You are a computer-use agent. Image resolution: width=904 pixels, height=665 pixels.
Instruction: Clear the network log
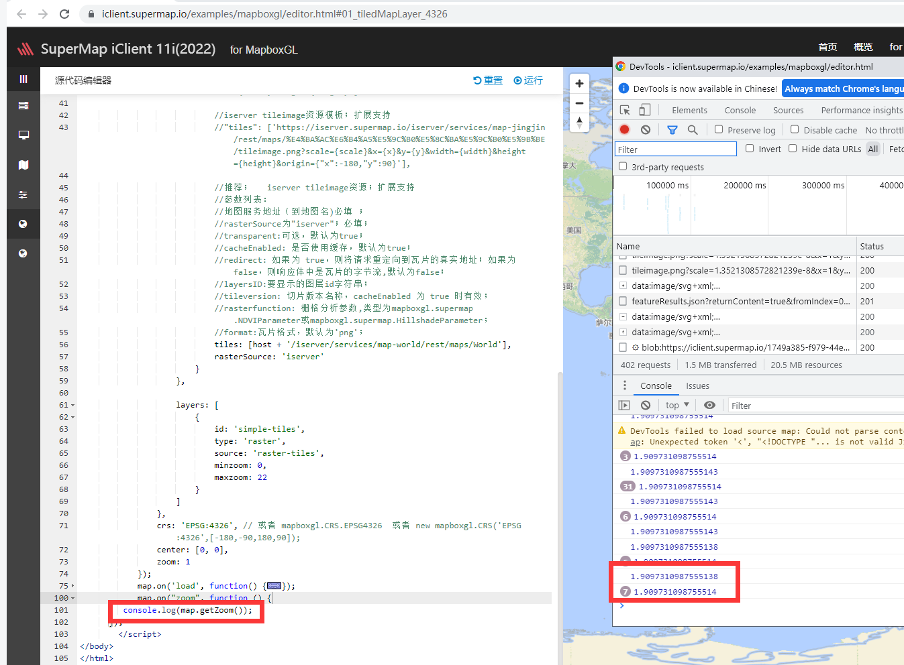[646, 129]
